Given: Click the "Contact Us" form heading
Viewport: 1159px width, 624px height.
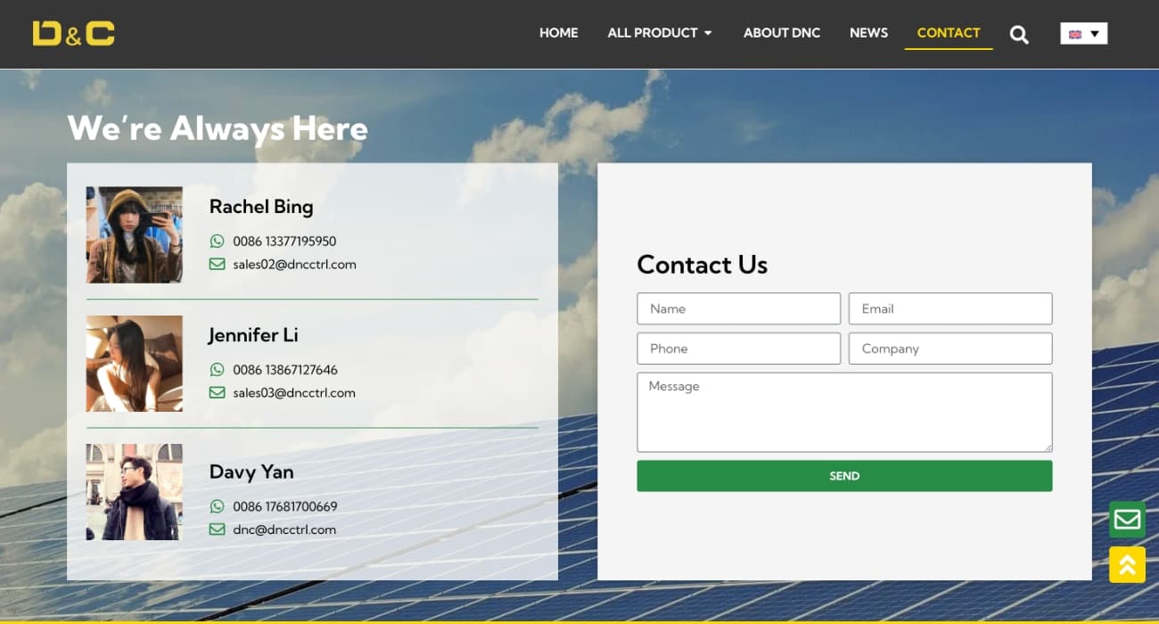Looking at the screenshot, I should point(702,265).
